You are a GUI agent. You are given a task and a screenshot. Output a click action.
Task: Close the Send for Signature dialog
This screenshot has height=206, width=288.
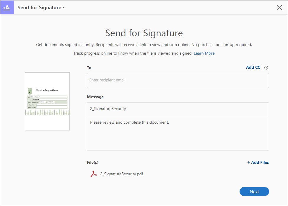click(279, 8)
